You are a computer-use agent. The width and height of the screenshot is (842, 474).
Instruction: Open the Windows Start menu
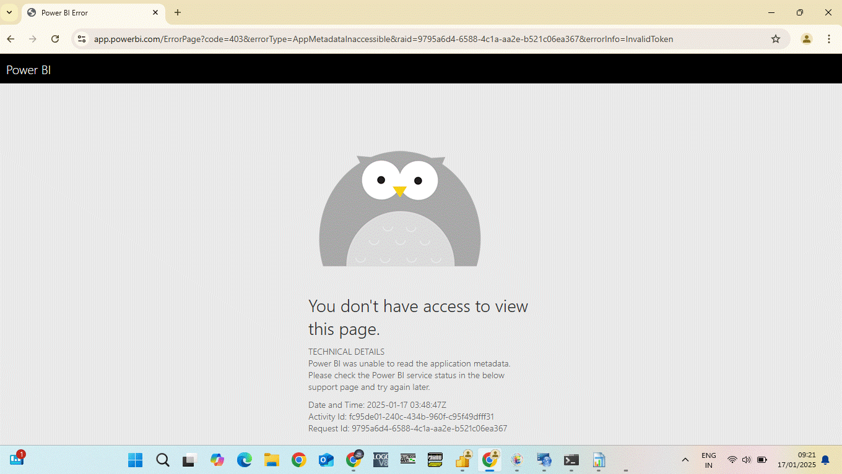tap(135, 460)
